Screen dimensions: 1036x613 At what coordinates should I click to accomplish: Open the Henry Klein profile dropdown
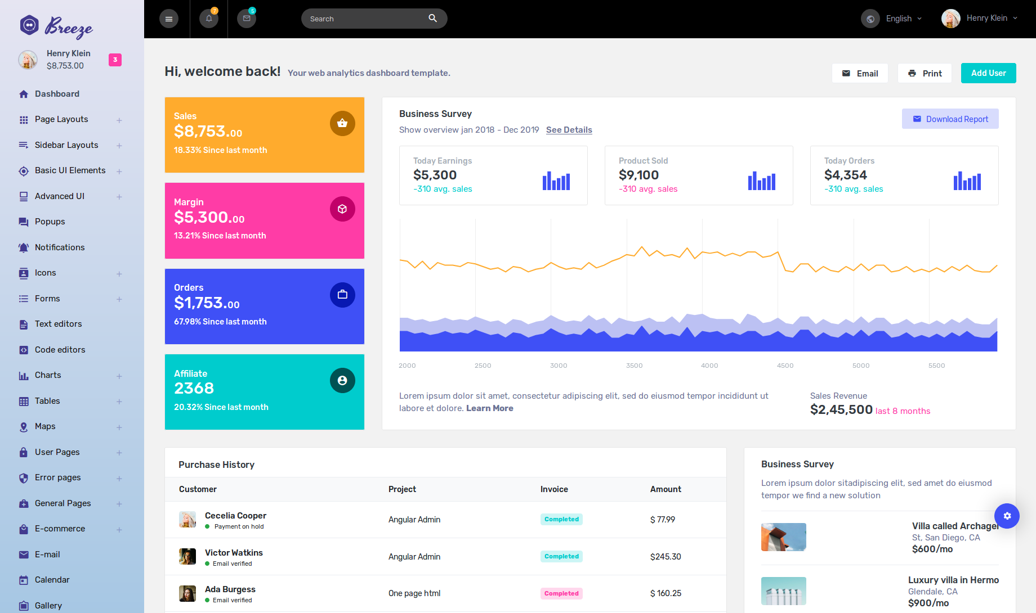pyautogui.click(x=992, y=18)
